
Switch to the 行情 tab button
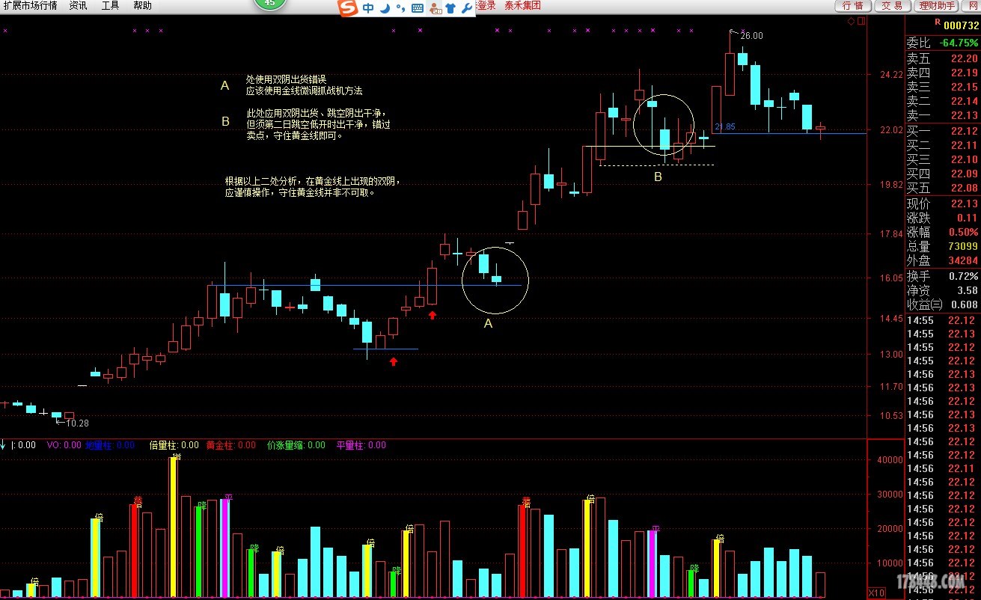pos(853,5)
